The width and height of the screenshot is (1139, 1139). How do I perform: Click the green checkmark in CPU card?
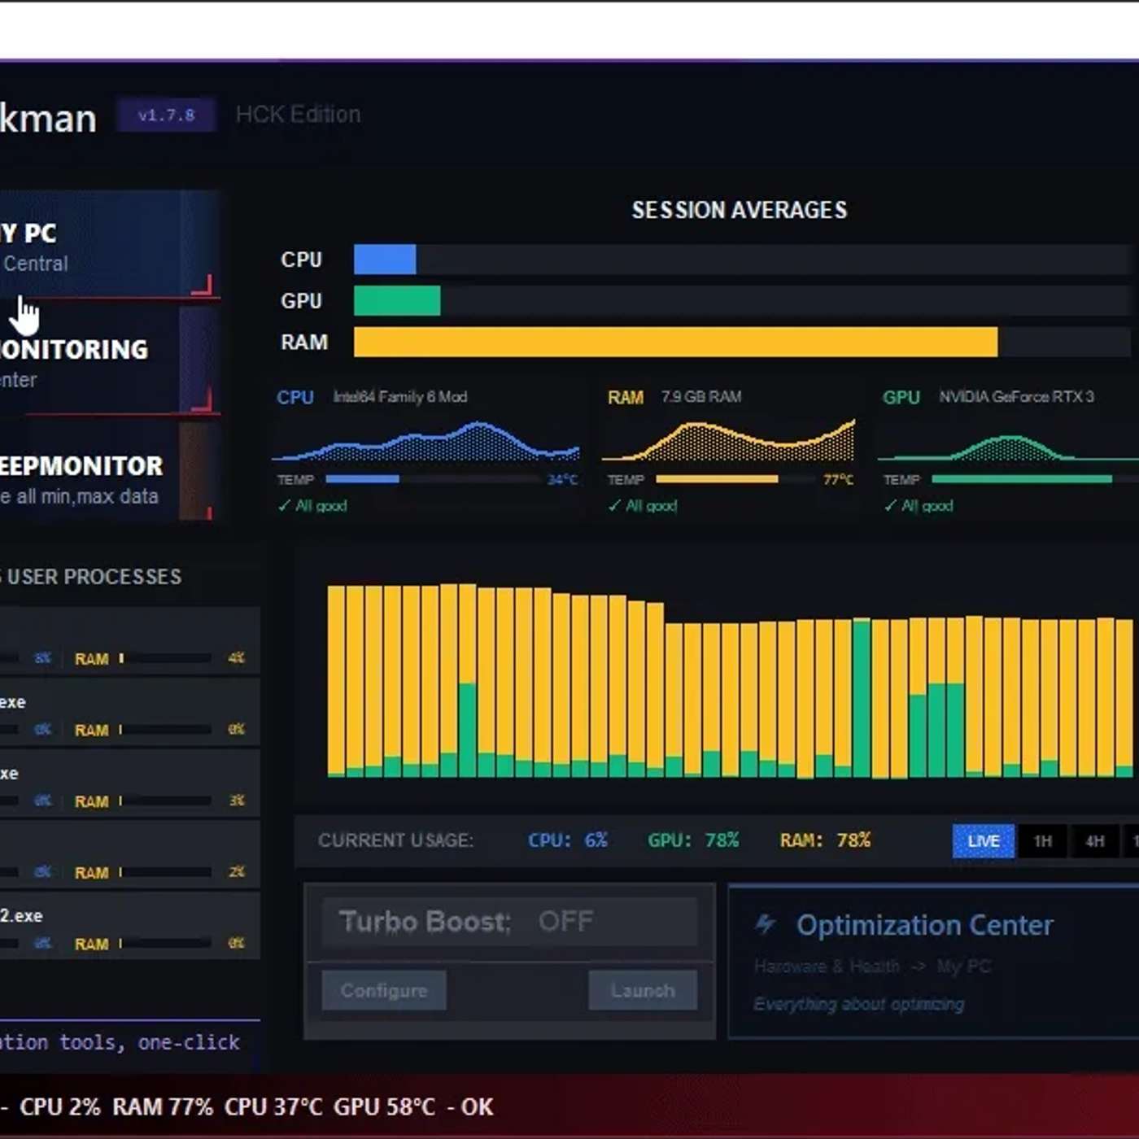point(284,505)
